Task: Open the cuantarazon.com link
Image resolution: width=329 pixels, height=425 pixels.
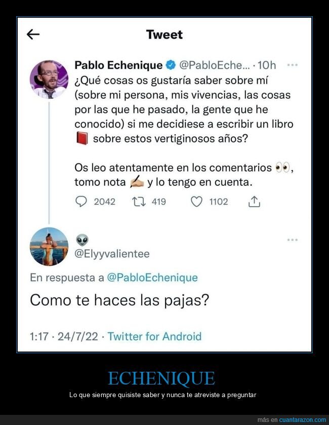Action: (x=299, y=420)
